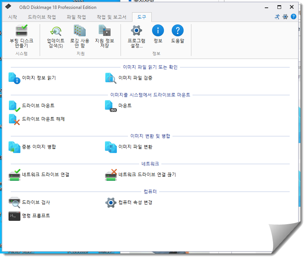Viewport: 306px width, 259px height.
Task: Click the 명령 프롬프트 label
Action: pyautogui.click(x=36, y=216)
